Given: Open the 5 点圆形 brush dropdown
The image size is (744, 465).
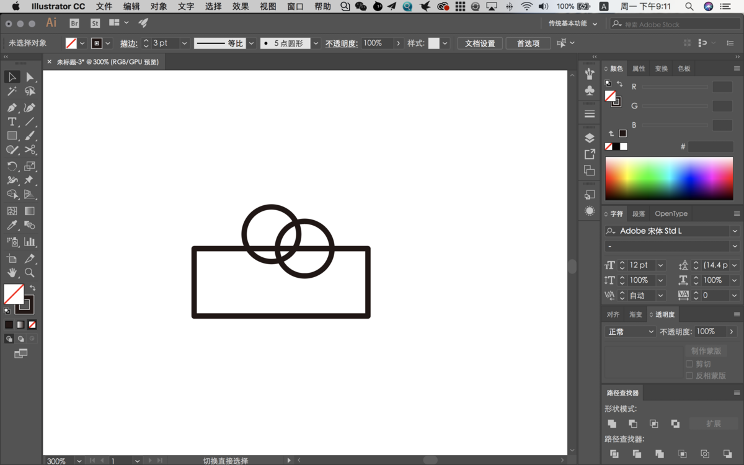Looking at the screenshot, I should 316,43.
